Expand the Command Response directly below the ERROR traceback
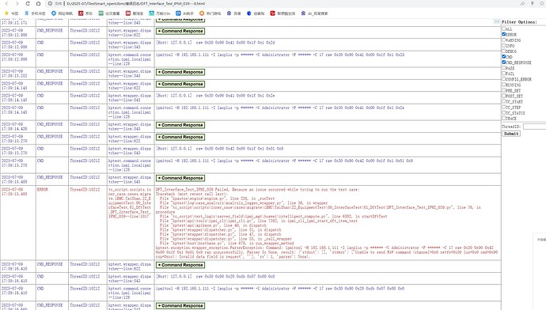This screenshot has height=310, width=546. (x=180, y=265)
